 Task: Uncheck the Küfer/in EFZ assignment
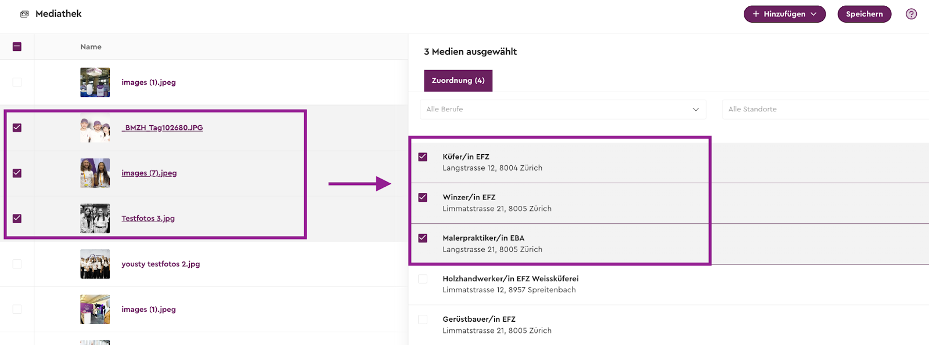click(x=423, y=157)
